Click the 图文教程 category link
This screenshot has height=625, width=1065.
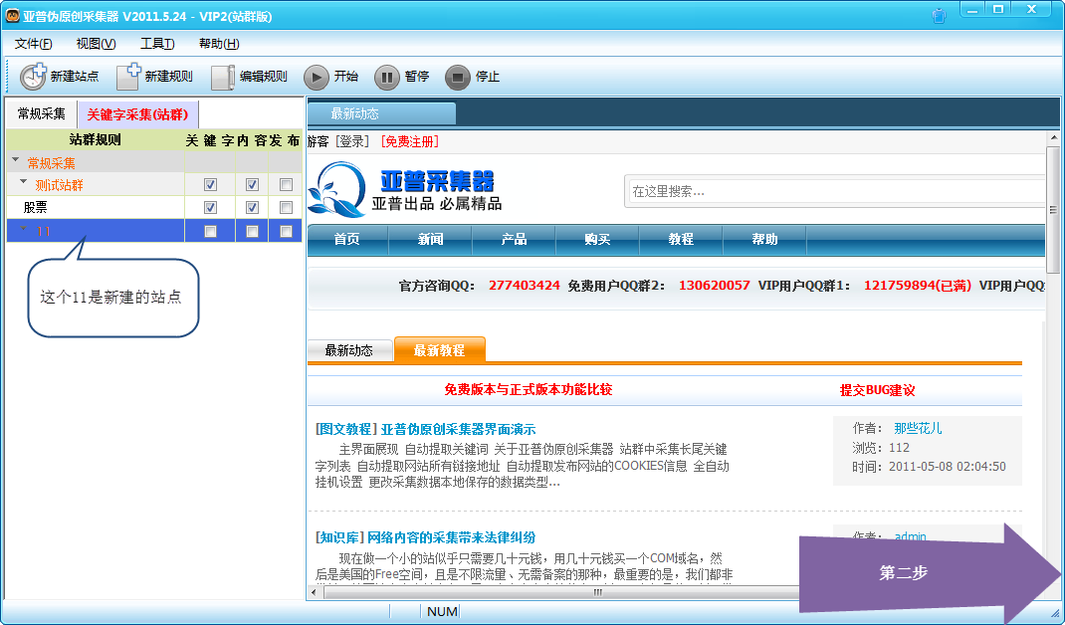pos(346,429)
